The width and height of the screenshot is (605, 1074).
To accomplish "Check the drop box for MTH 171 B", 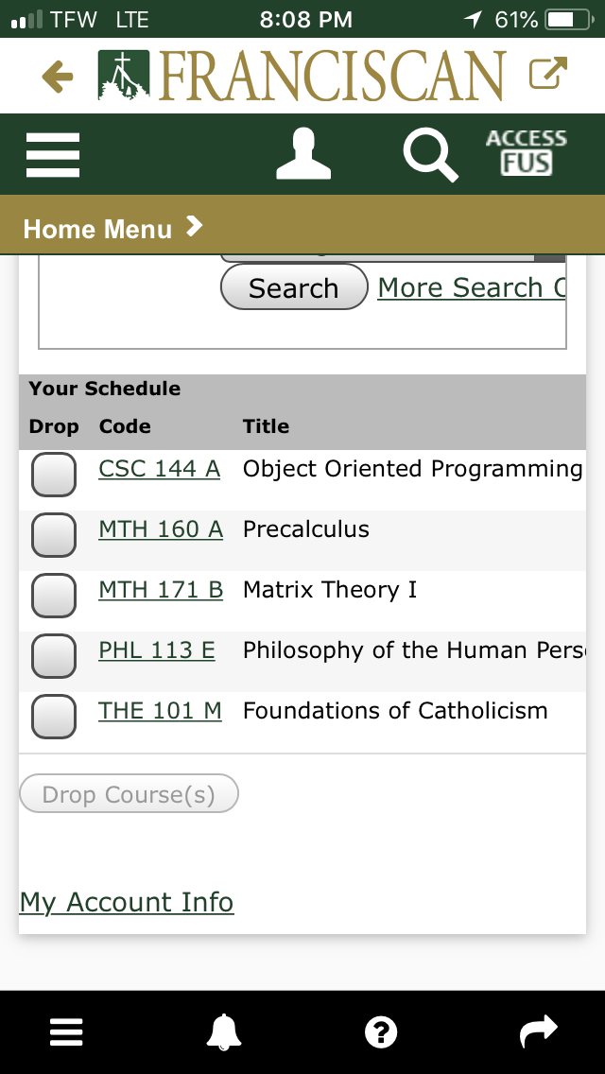I will tap(54, 596).
